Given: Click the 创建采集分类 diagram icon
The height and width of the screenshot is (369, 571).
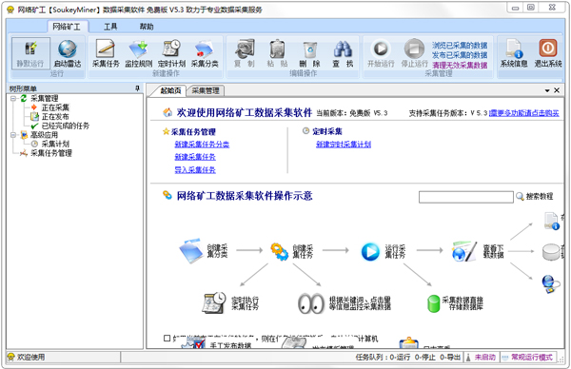Looking at the screenshot, I should pyautogui.click(x=191, y=250).
